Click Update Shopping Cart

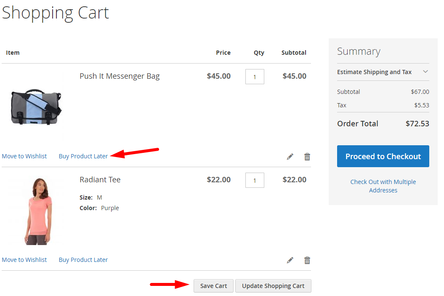(273, 286)
